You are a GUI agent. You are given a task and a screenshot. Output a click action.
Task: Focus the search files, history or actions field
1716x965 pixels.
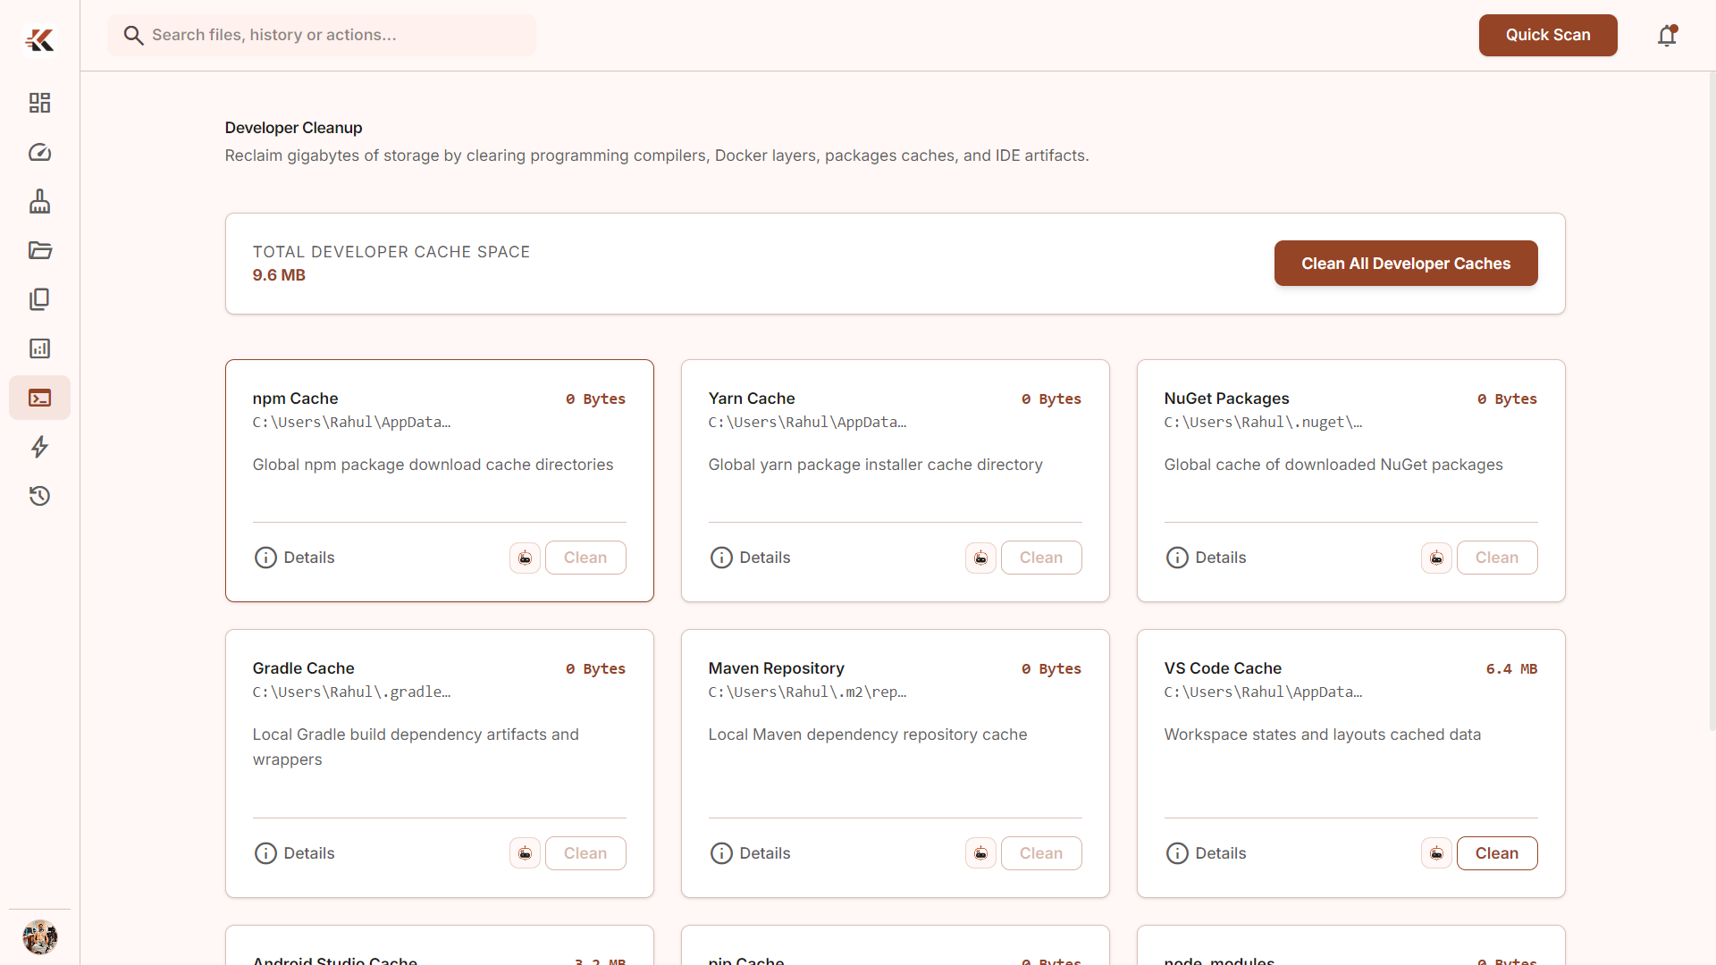click(322, 35)
